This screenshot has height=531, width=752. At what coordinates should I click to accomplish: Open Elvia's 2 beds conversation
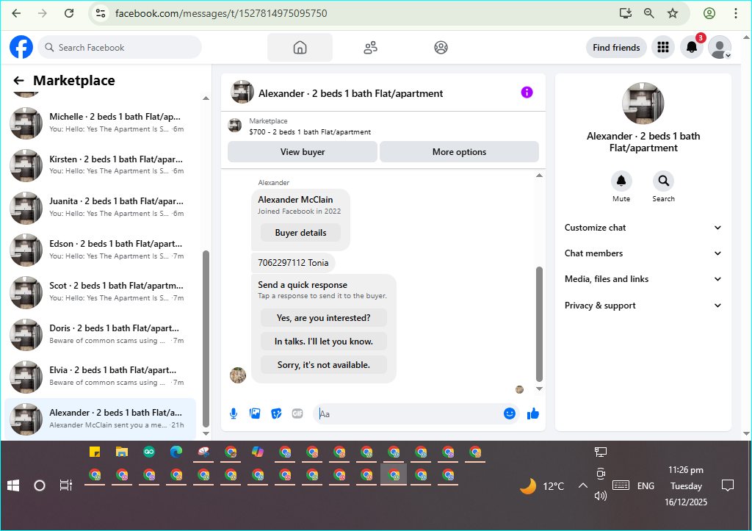pos(101,376)
